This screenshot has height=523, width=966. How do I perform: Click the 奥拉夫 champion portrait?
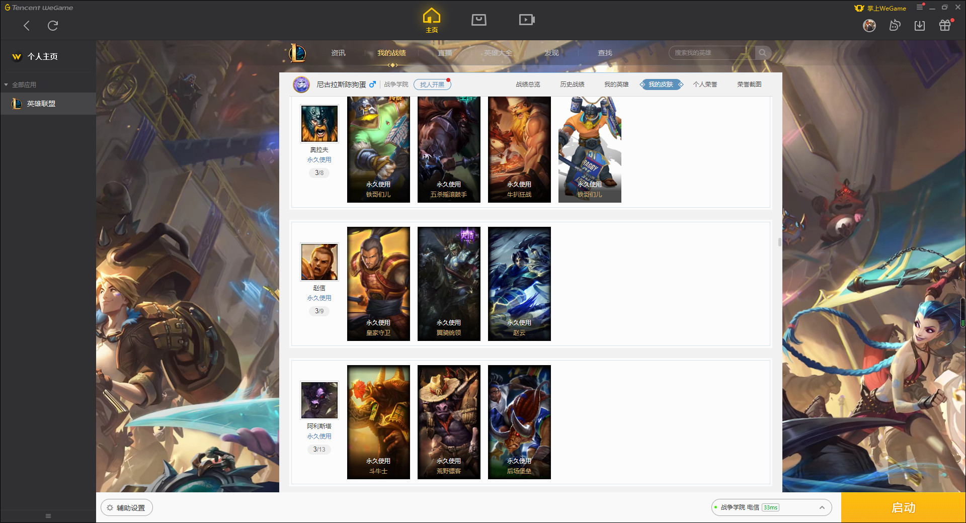pyautogui.click(x=319, y=124)
